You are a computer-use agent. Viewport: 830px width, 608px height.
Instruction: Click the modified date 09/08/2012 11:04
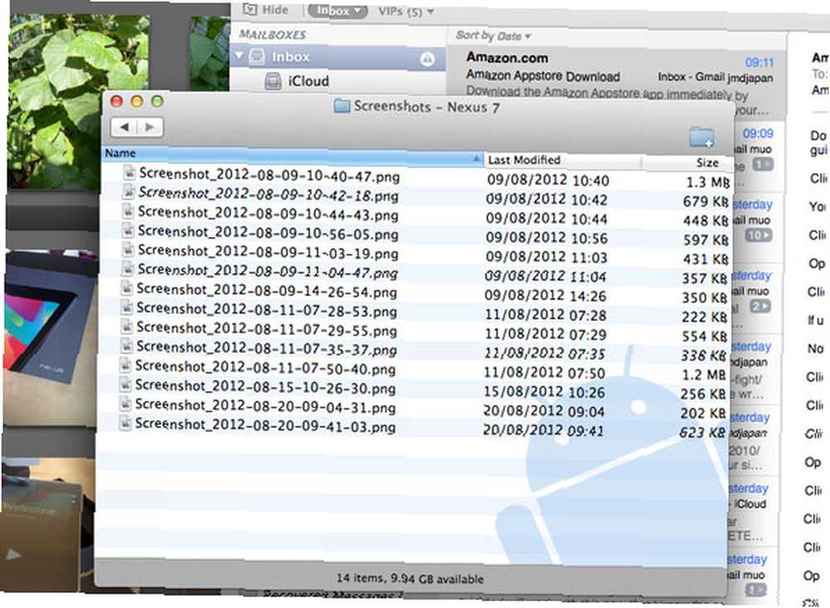pos(546,277)
